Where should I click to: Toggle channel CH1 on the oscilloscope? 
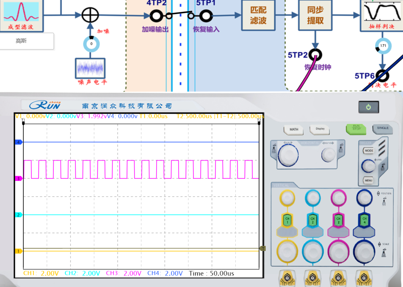[x=287, y=220]
